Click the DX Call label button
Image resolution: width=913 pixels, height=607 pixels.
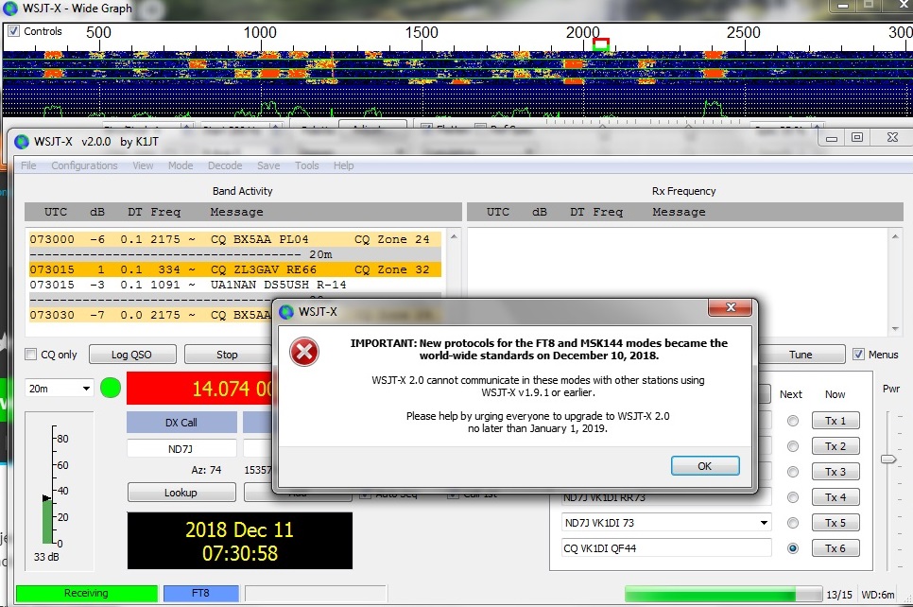[181, 423]
